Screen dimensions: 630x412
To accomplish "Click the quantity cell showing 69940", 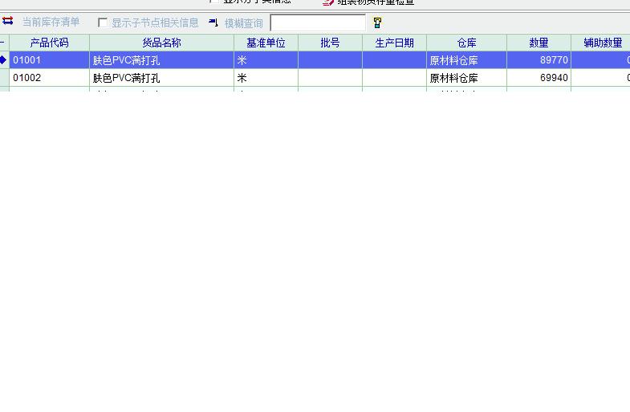I will 539,78.
